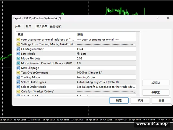This screenshot has width=173, height=130.
Task: Select the "Lots Mode" variable label
Action: 28,54
